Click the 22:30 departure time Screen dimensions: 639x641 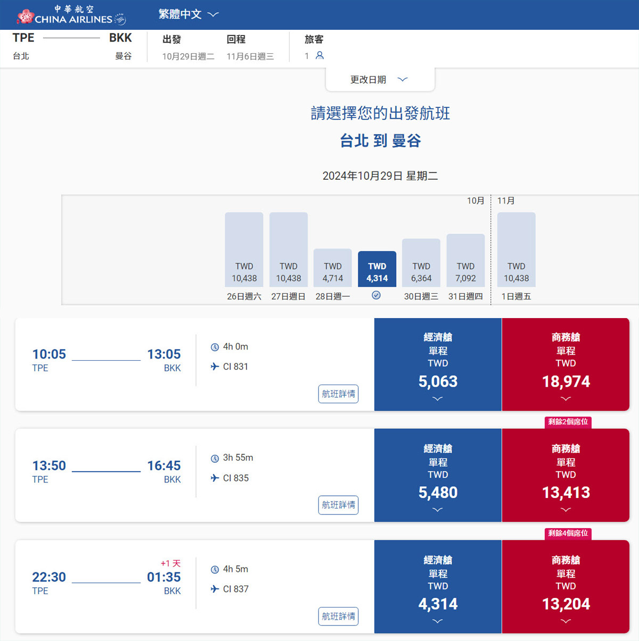point(49,577)
